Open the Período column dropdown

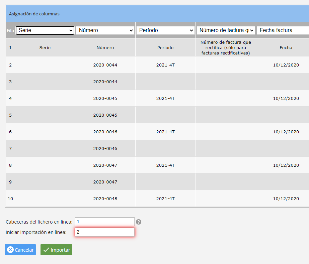pyautogui.click(x=165, y=30)
